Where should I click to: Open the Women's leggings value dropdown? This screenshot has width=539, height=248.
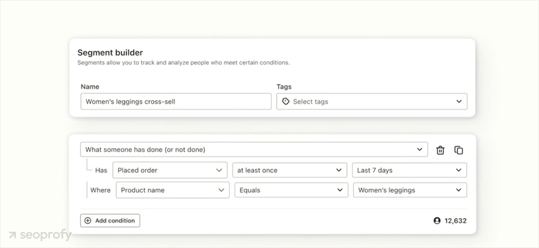point(410,190)
